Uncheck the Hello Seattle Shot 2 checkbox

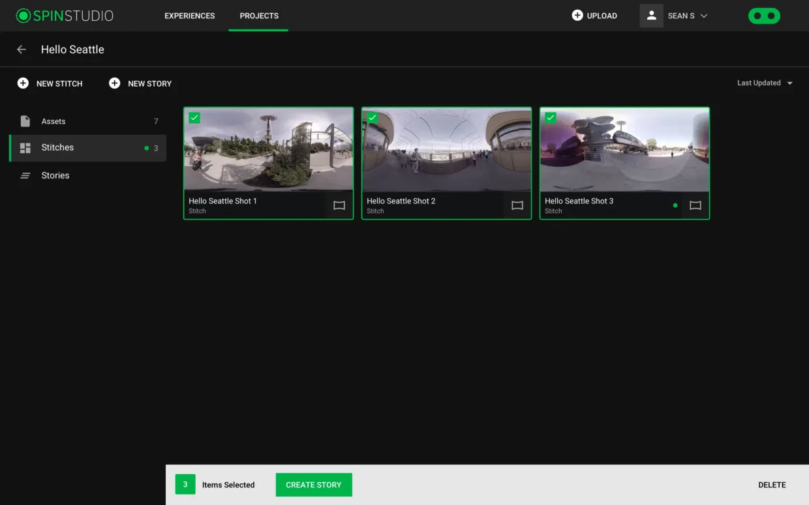click(x=373, y=118)
